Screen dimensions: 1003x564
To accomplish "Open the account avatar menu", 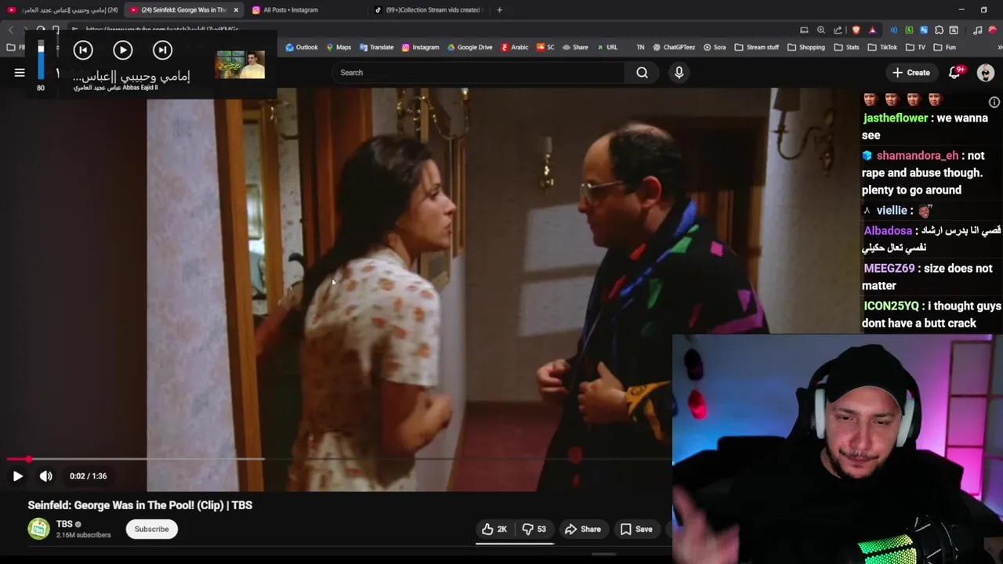I will coord(986,73).
